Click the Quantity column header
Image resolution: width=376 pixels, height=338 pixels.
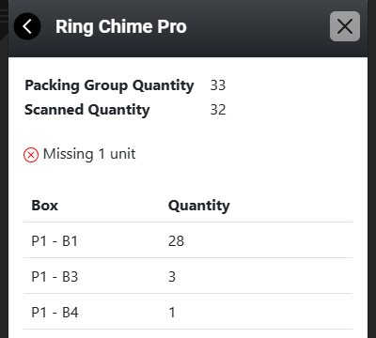[x=199, y=206]
